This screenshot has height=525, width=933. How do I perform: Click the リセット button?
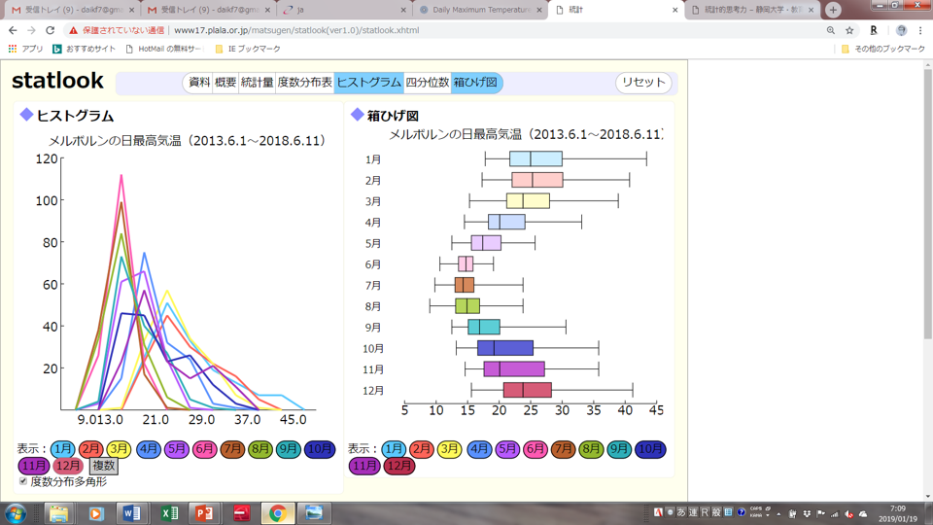pos(643,83)
